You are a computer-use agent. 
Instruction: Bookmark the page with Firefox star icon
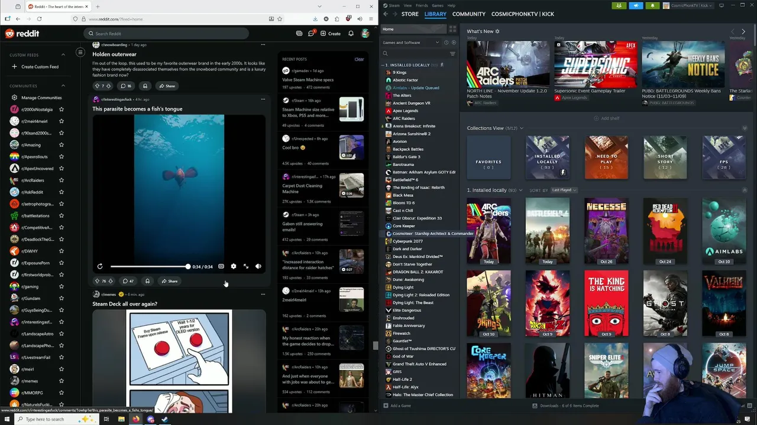(x=280, y=19)
